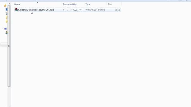191x107 pixels.
Task: Select the WinRAR archive icon for Kaspersky file
Action: click(x=16, y=10)
